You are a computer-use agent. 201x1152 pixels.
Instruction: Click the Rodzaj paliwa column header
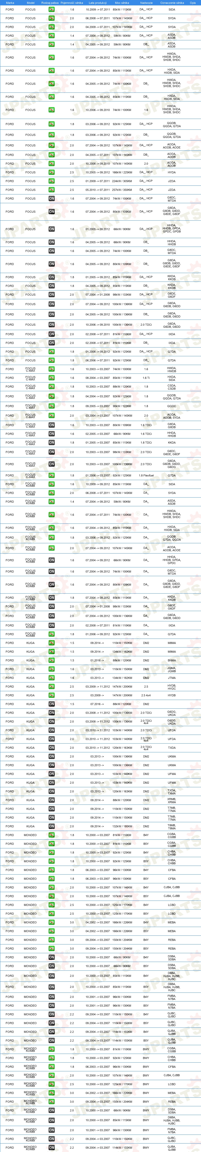(x=50, y=3)
